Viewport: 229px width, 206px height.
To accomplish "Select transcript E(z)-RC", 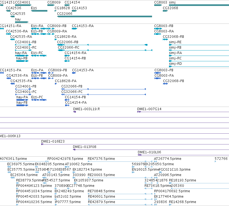I will (x=37, y=53).
